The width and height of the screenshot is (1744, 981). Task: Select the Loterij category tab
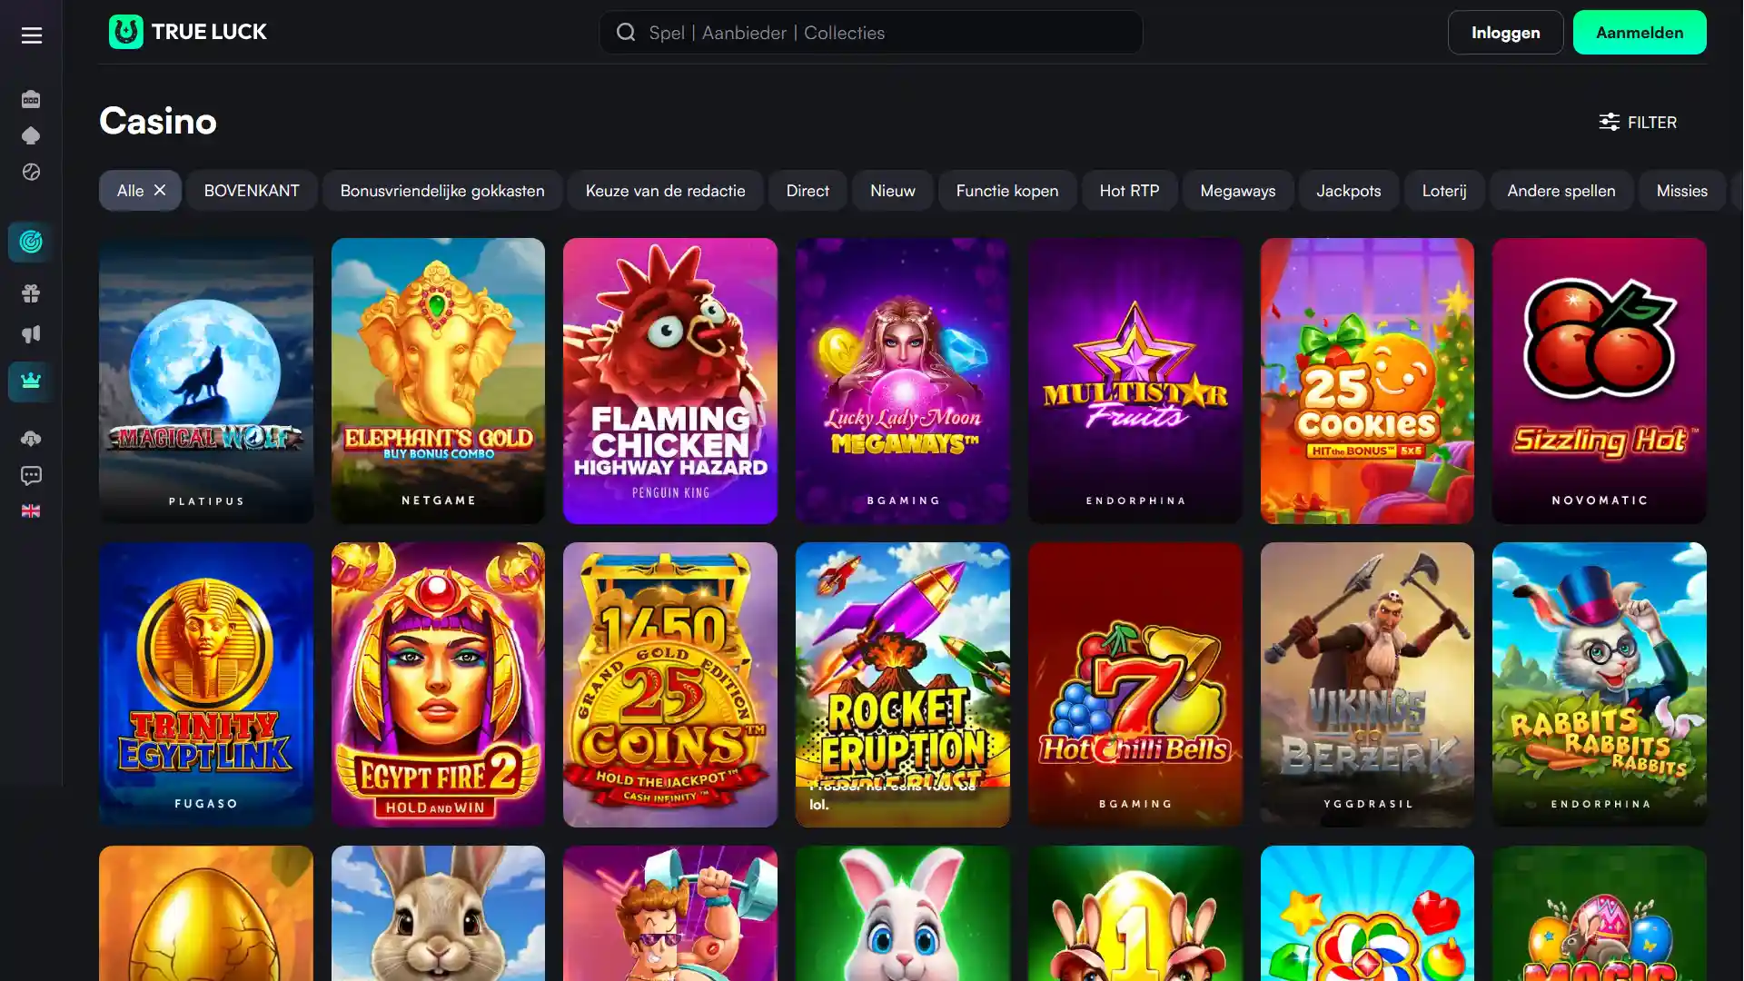point(1444,191)
